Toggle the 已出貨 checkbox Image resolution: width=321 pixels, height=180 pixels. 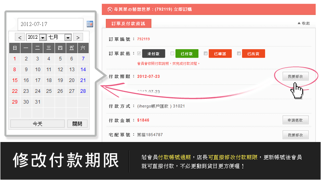[239, 53]
